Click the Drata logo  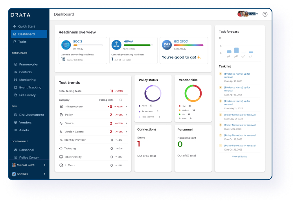[20, 15]
